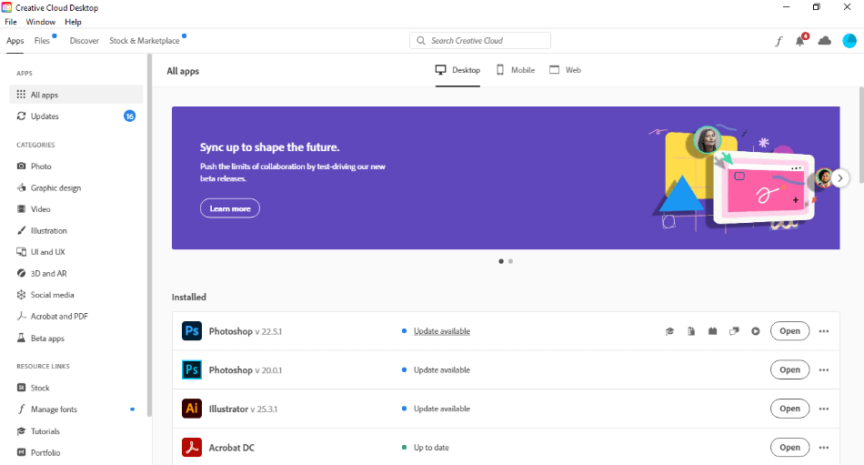
Task: Advance the banner with the next arrow
Action: pos(840,178)
